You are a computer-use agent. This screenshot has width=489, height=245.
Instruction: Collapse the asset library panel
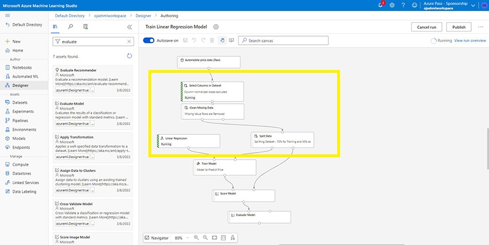point(130,27)
